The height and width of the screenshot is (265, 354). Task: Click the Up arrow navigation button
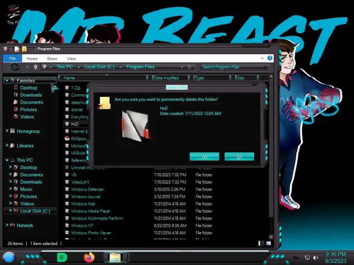coord(36,67)
